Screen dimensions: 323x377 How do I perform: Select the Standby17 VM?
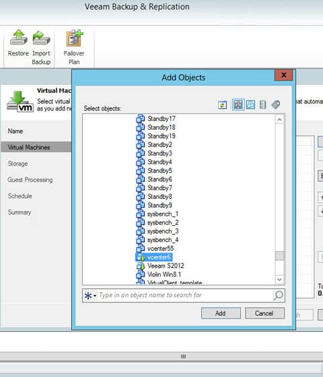click(161, 118)
